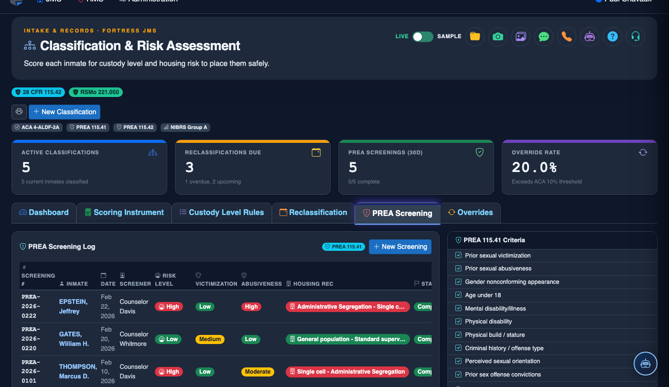
Task: Click the Risk Level column header
Action: [166, 279]
